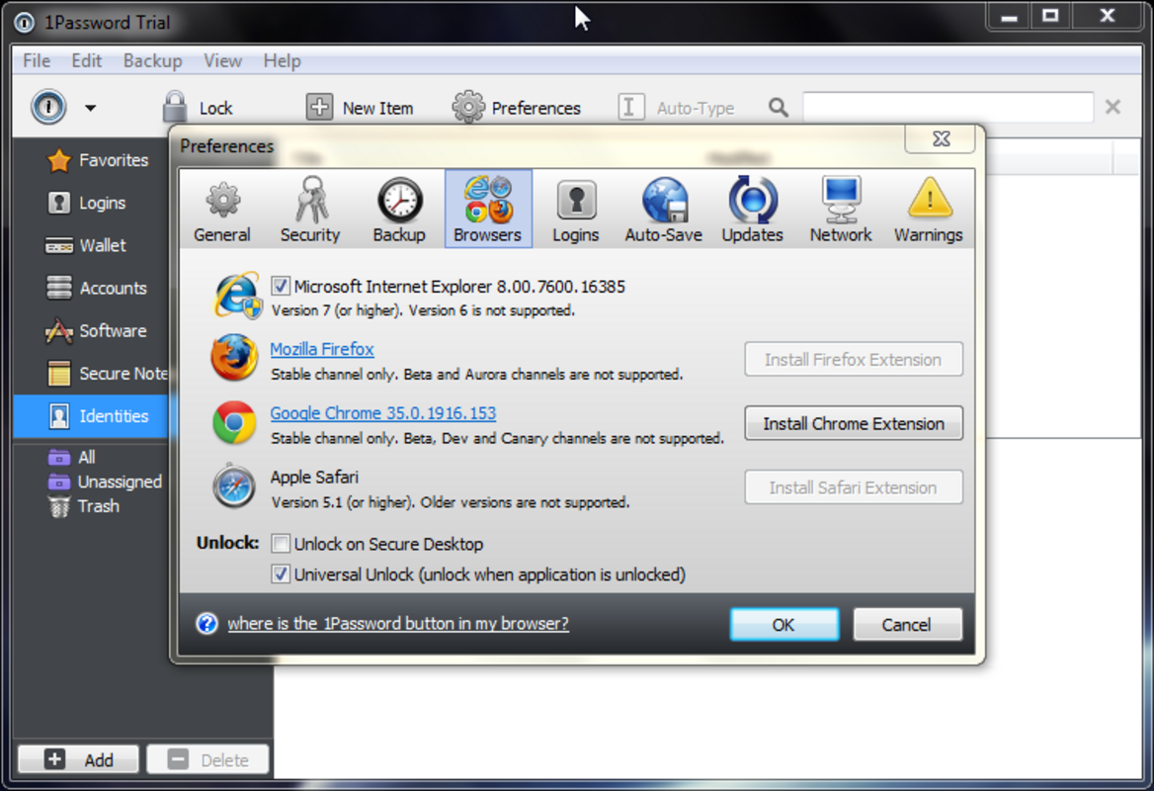Open the Backup menu

pos(152,60)
